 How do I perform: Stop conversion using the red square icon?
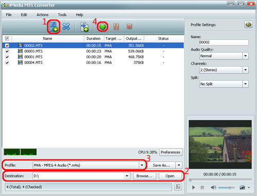129,26
